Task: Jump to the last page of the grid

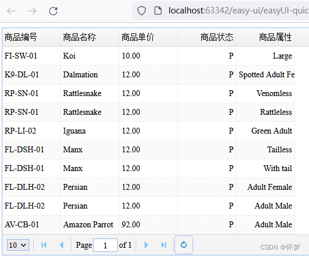Action: point(164,245)
